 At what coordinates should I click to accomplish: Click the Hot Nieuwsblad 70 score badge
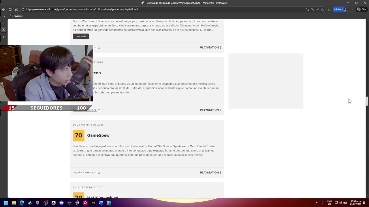click(78, 195)
